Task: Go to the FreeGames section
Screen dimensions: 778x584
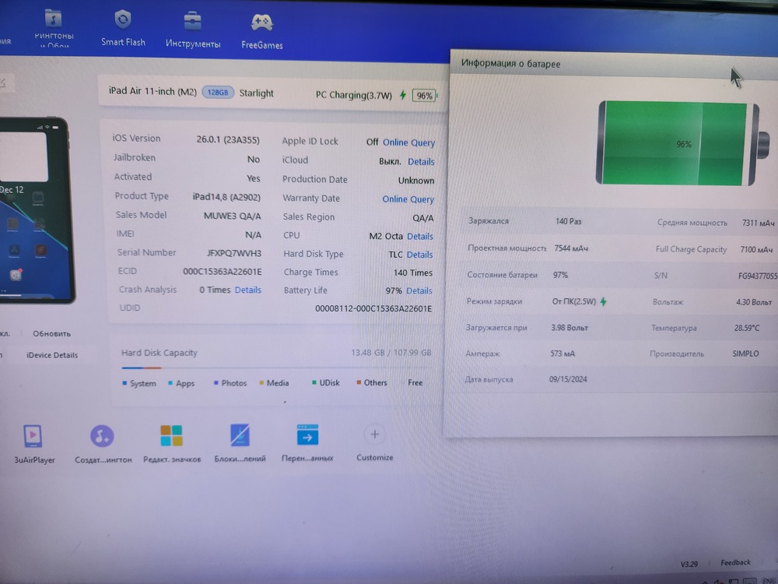Action: pos(262,30)
